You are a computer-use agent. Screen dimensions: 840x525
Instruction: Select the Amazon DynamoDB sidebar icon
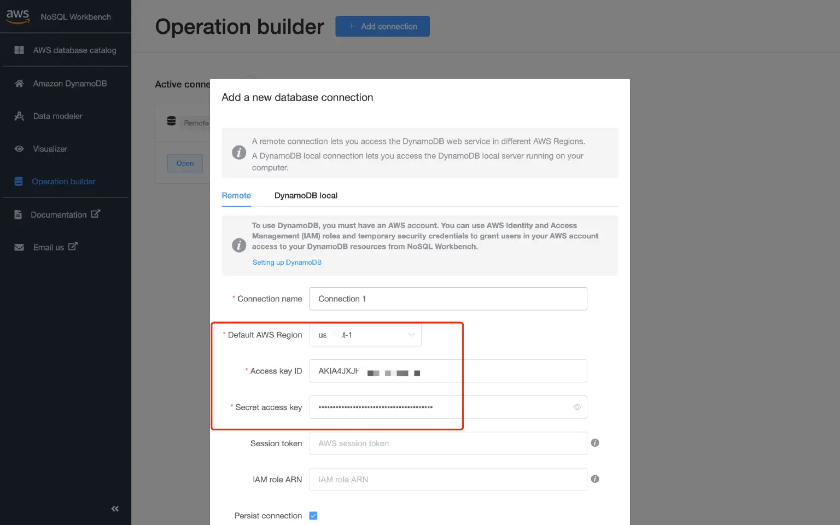19,83
